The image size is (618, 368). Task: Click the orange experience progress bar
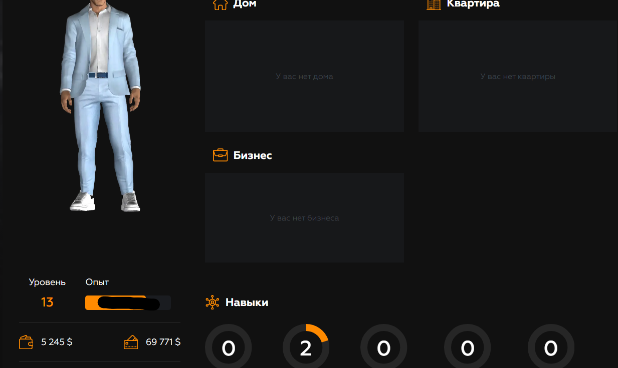[x=128, y=302]
